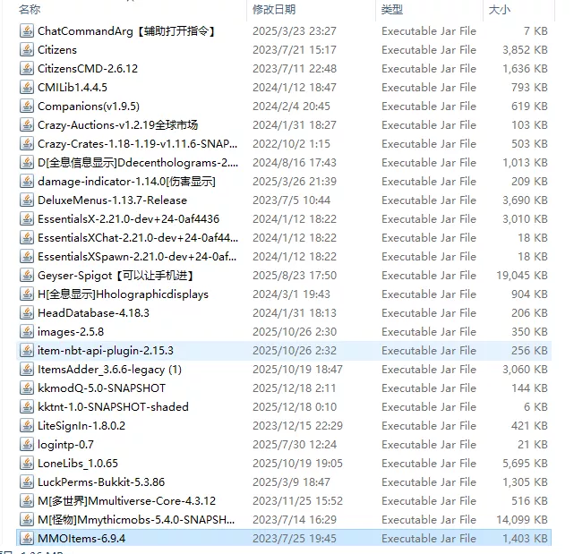Viewport: 574px width, 554px height.
Task: Click file name MMOItems-6.9.4
Action: pyautogui.click(x=81, y=539)
